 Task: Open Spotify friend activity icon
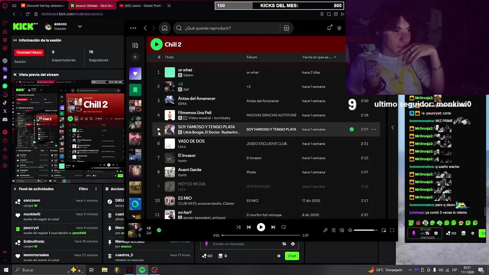click(339, 28)
